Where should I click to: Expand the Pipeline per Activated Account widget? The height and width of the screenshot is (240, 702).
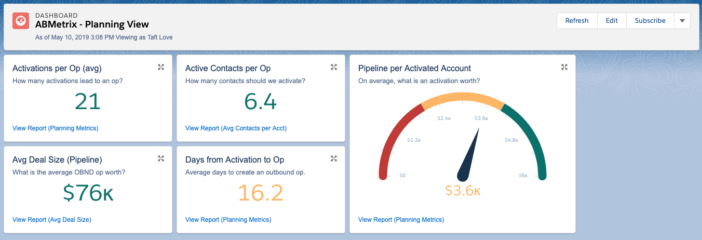564,67
